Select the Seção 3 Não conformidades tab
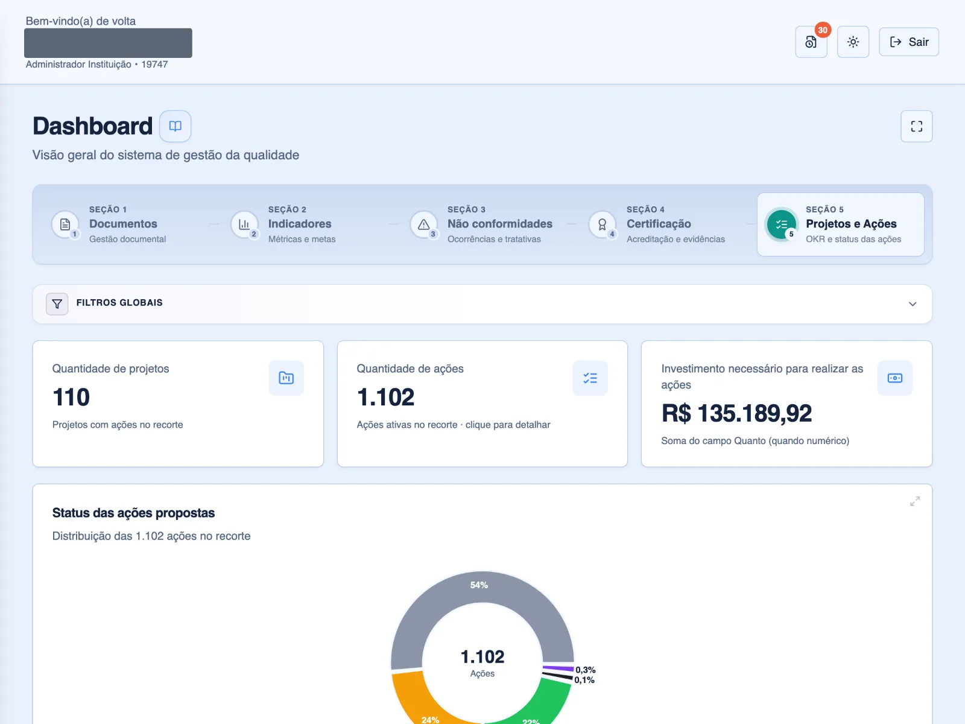The image size is (965, 724). pyautogui.click(x=482, y=224)
